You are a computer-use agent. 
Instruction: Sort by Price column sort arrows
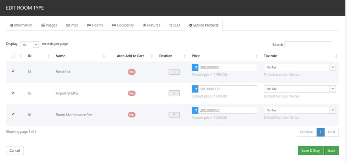[257, 56]
